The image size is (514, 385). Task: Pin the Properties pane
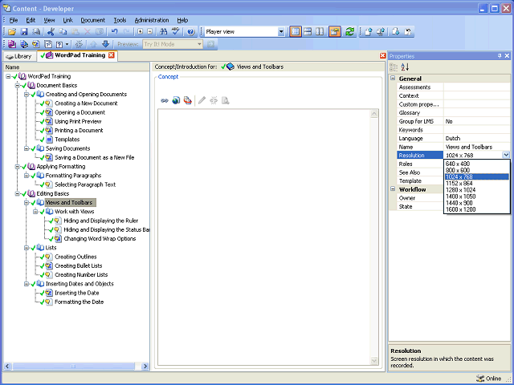(500, 56)
